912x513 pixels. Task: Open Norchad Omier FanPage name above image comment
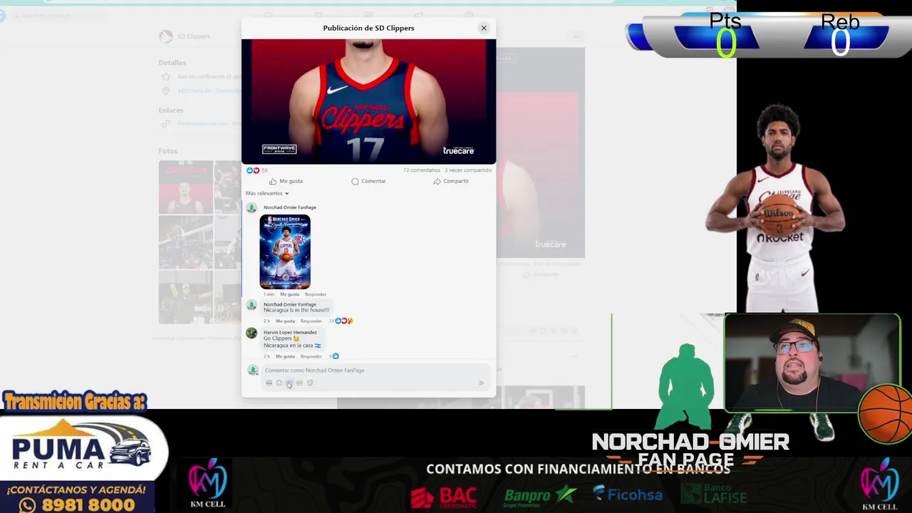pyautogui.click(x=290, y=207)
